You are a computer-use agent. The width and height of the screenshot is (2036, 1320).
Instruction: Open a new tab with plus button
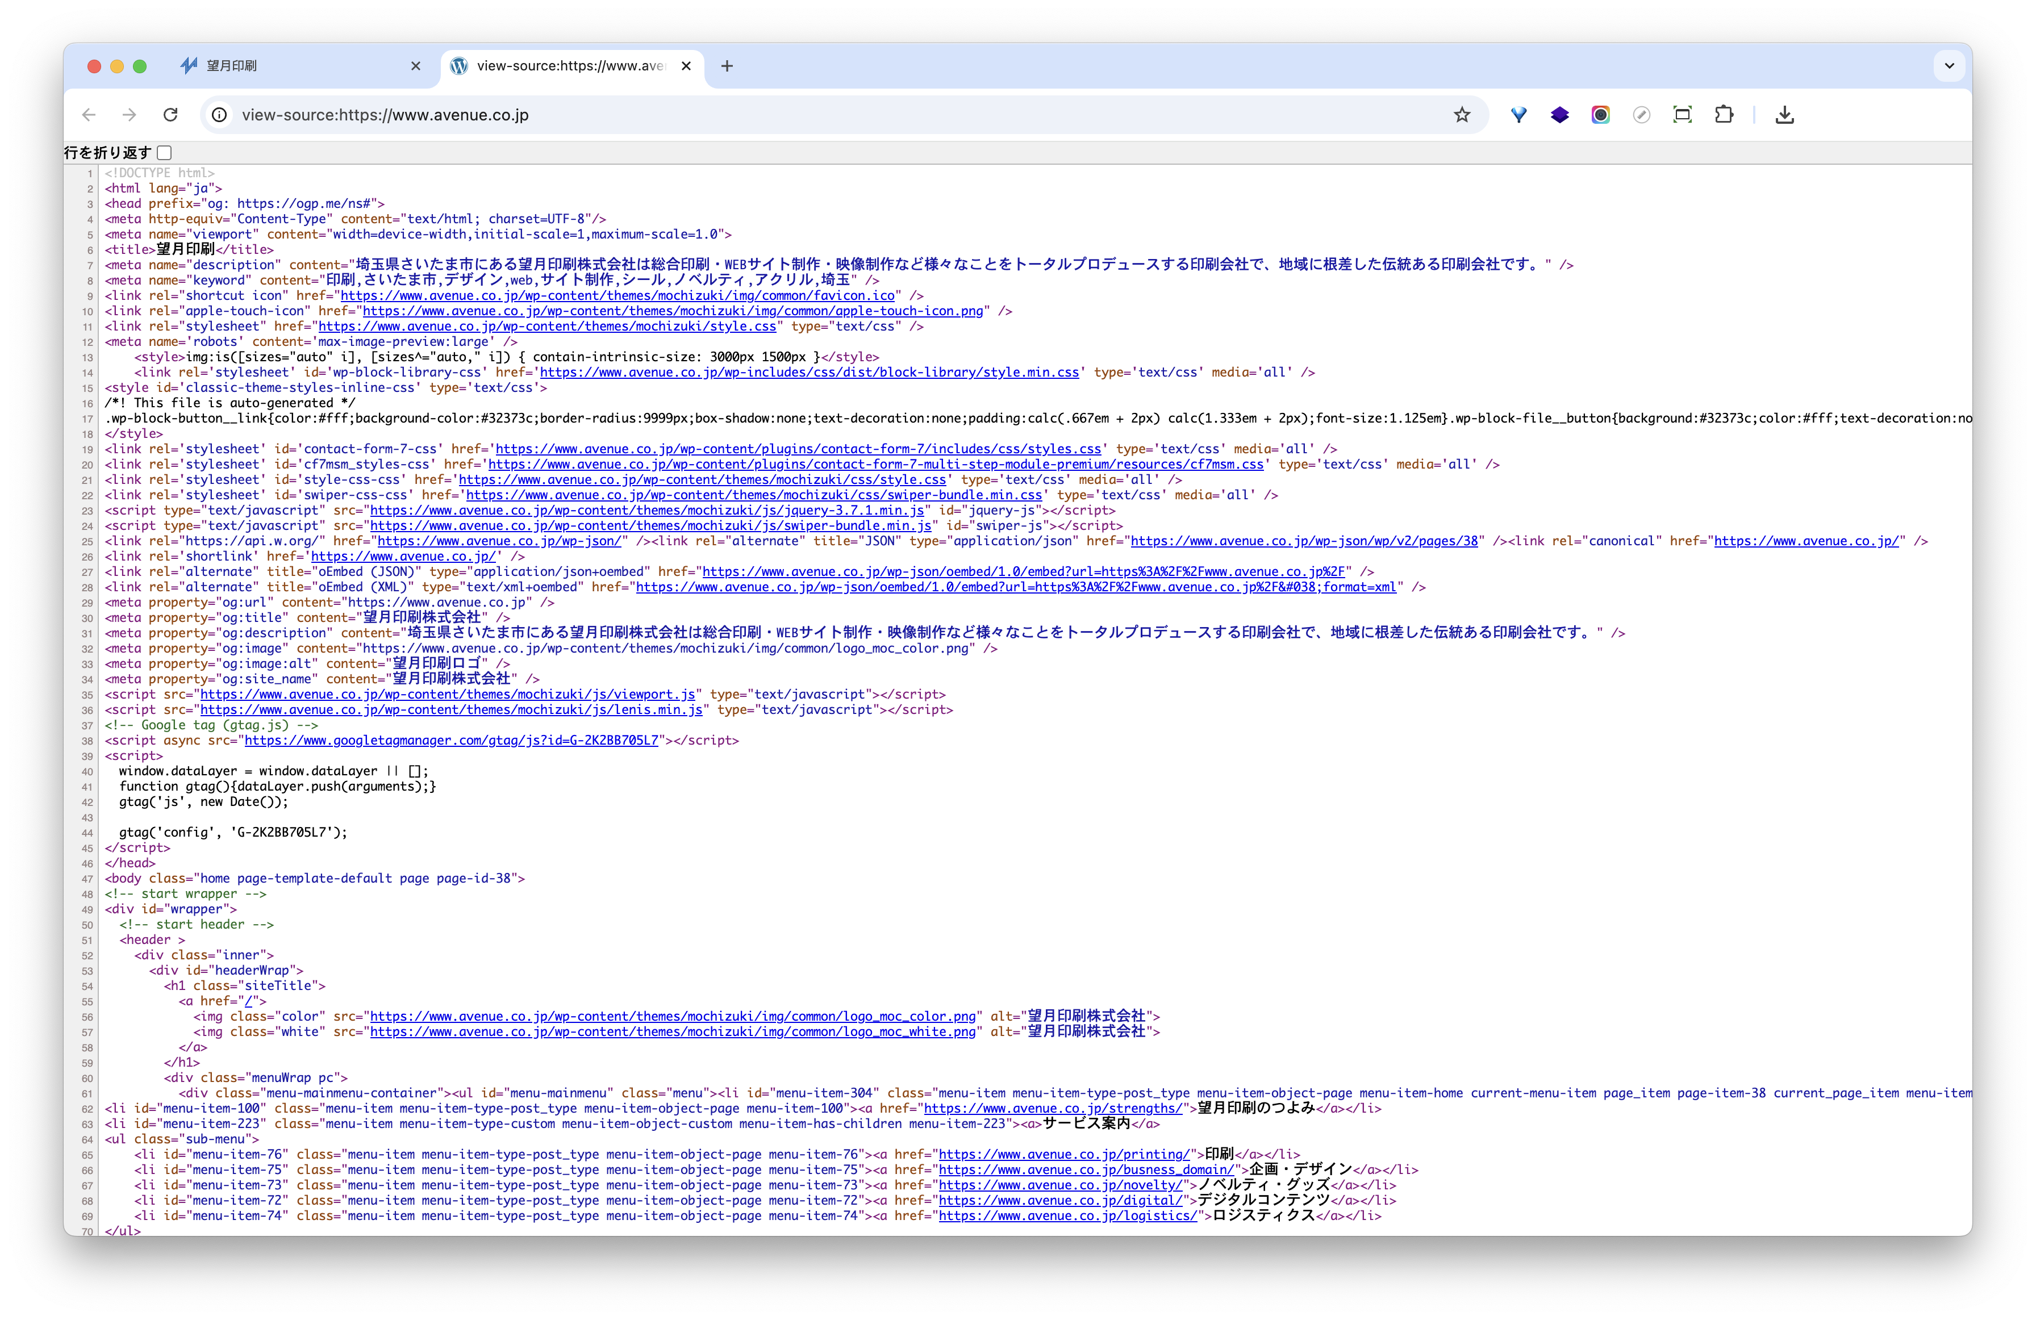tap(727, 66)
